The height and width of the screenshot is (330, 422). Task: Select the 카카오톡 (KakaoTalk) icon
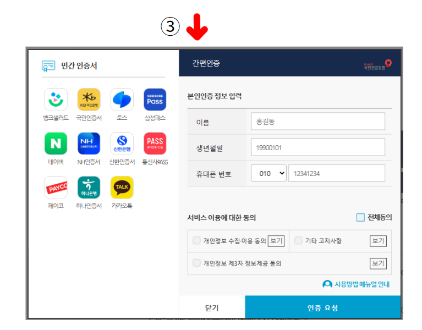click(x=122, y=188)
